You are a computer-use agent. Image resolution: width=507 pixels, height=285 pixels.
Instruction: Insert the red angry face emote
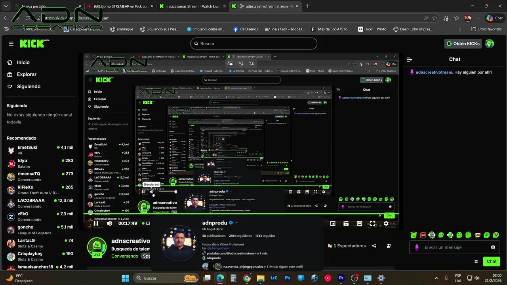pyautogui.click(x=423, y=235)
